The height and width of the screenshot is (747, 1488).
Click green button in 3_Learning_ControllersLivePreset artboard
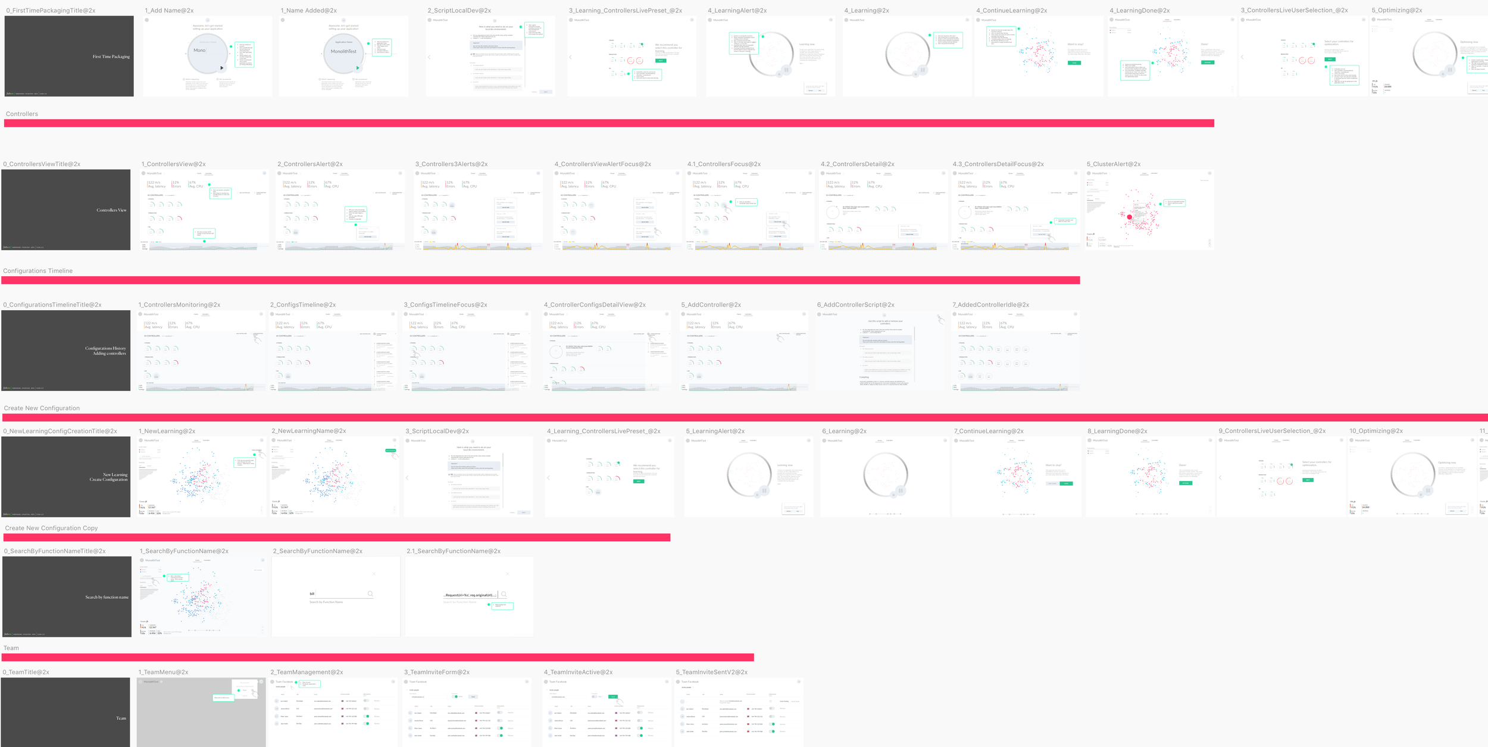coord(660,61)
